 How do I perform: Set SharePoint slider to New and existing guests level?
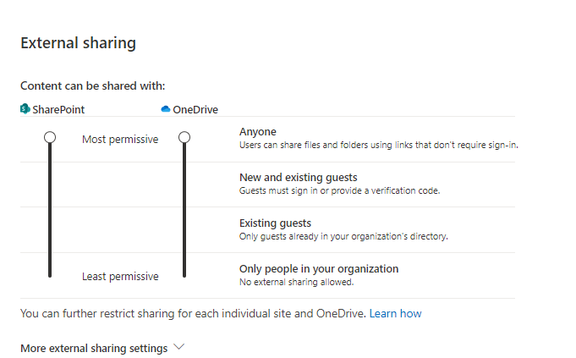point(50,184)
